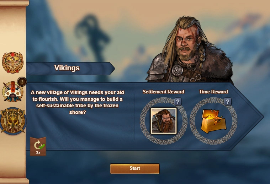Open the Time Reward question mark help
This screenshot has height=184, width=270.
[227, 102]
